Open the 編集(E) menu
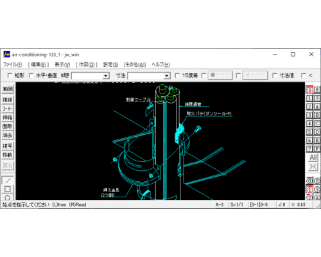 39,64
